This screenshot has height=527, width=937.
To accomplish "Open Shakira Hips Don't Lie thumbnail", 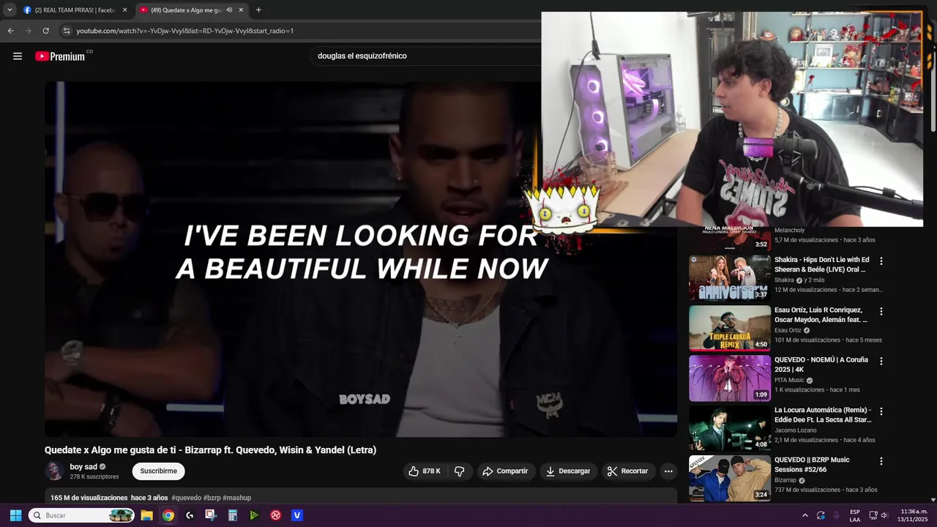I will 730,277.
